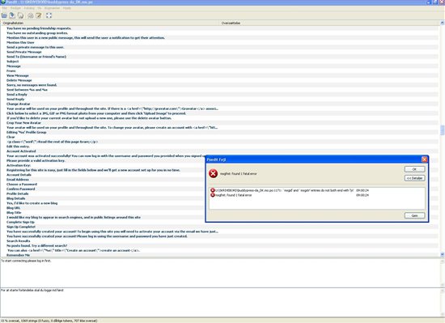Viewport: 445px width, 323px height.
Task: Select row 'No posts found. Try a different search?'
Action: (220, 245)
